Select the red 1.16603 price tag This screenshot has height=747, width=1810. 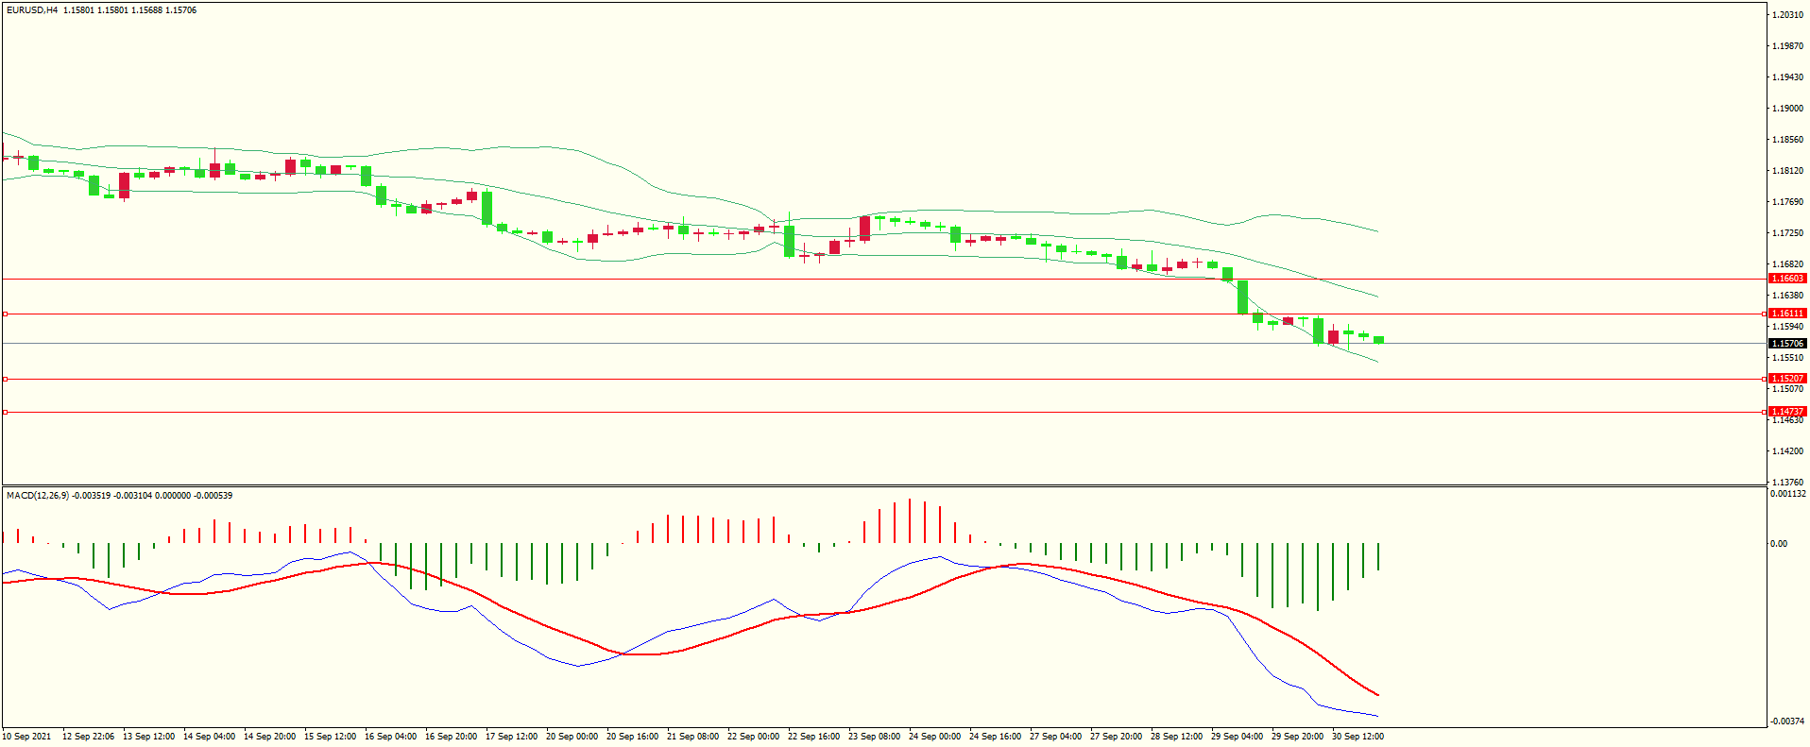[x=1787, y=279]
